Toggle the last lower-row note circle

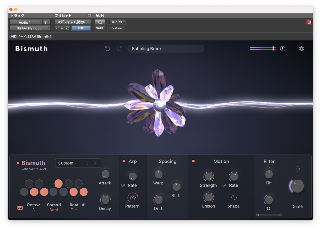coord(83,192)
